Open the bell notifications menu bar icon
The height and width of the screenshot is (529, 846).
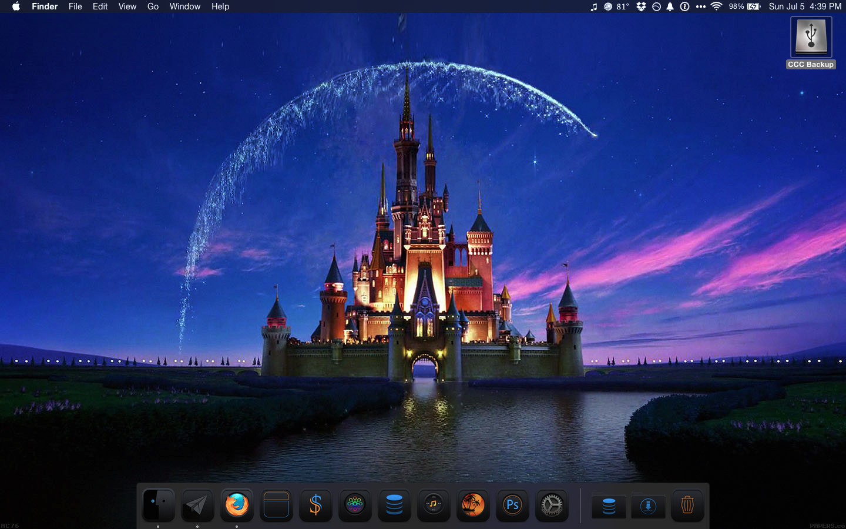[x=670, y=6]
